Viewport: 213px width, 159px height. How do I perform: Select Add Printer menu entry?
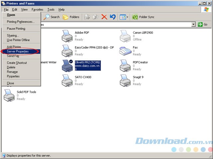coord(14,47)
